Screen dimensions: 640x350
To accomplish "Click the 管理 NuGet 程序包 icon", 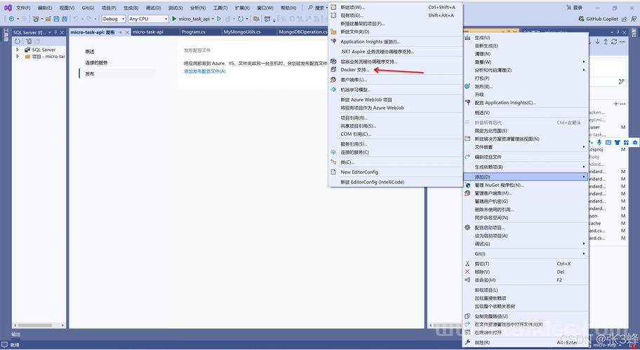I will [467, 185].
